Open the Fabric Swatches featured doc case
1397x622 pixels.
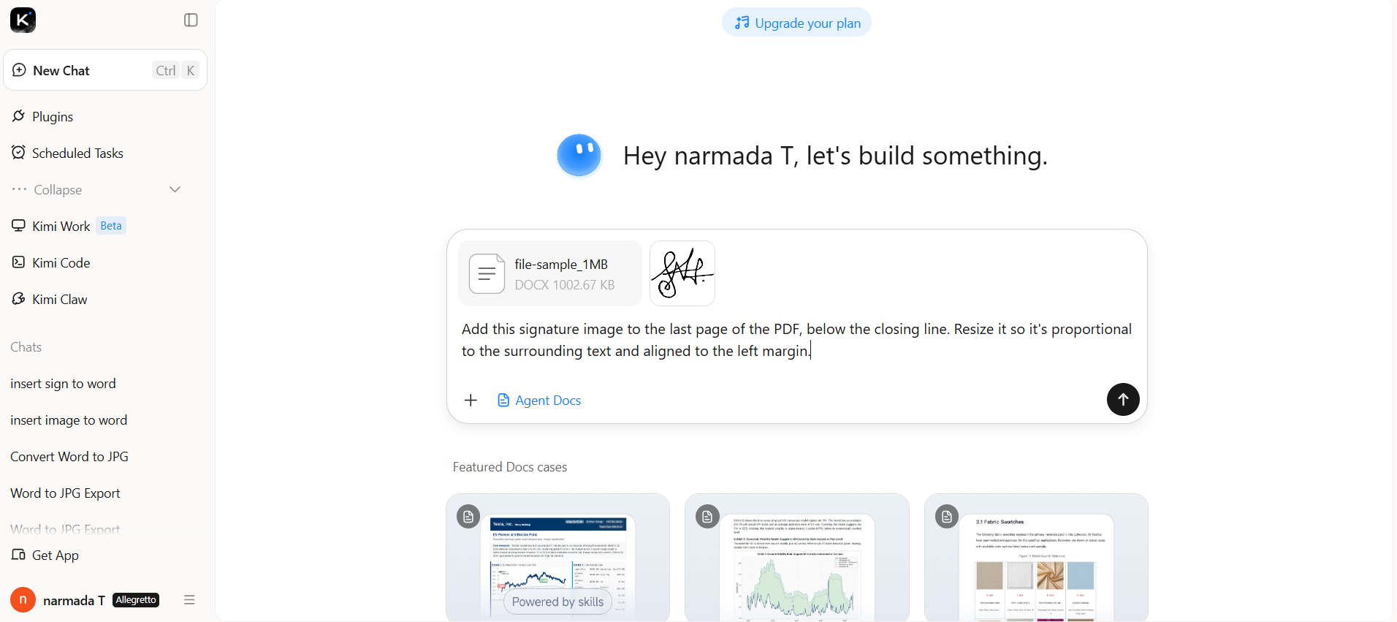click(1036, 558)
